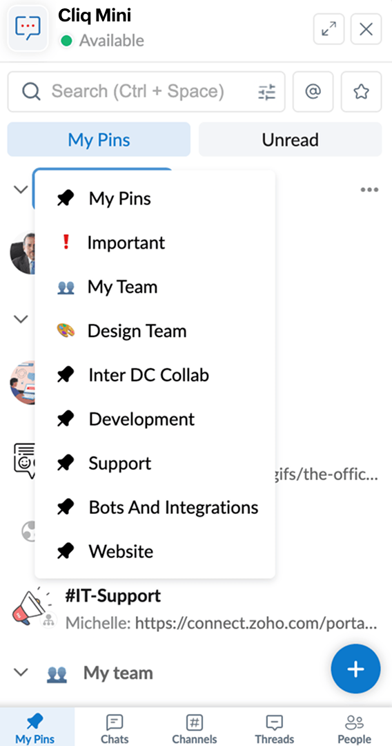Image resolution: width=392 pixels, height=746 pixels.
Task: Click the search filter sliders icon
Action: [x=266, y=92]
